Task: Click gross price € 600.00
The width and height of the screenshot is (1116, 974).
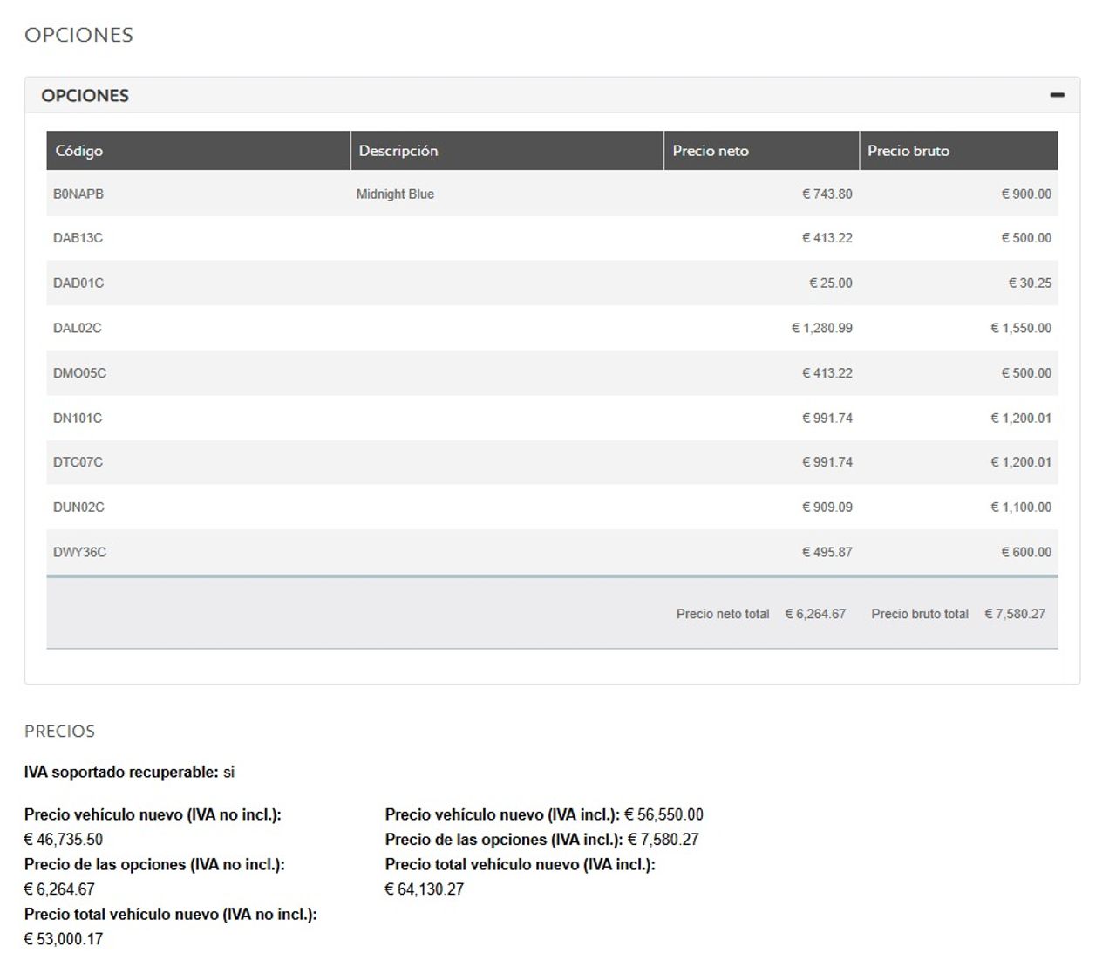Action: coord(1026,553)
